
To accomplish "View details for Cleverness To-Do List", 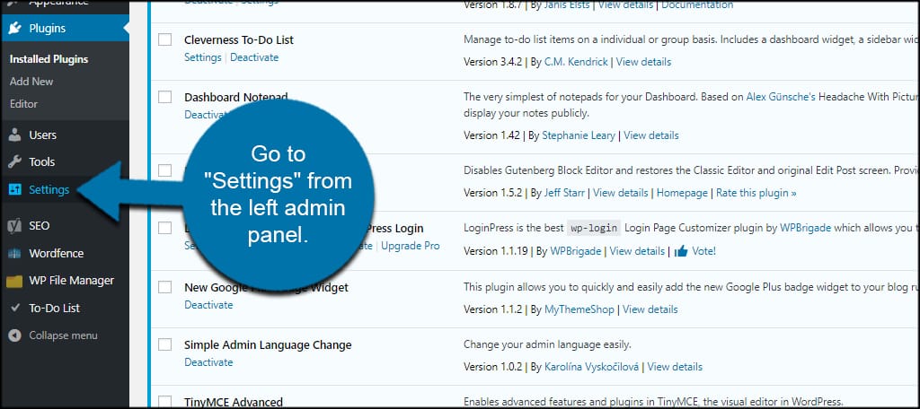I will pos(643,62).
